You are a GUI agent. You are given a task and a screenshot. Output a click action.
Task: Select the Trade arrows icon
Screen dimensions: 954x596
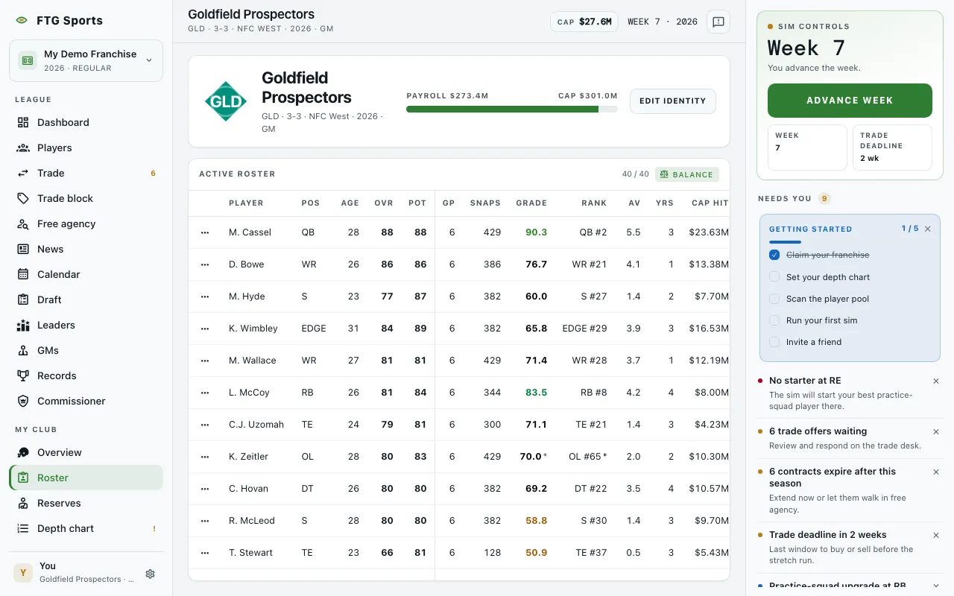point(23,173)
